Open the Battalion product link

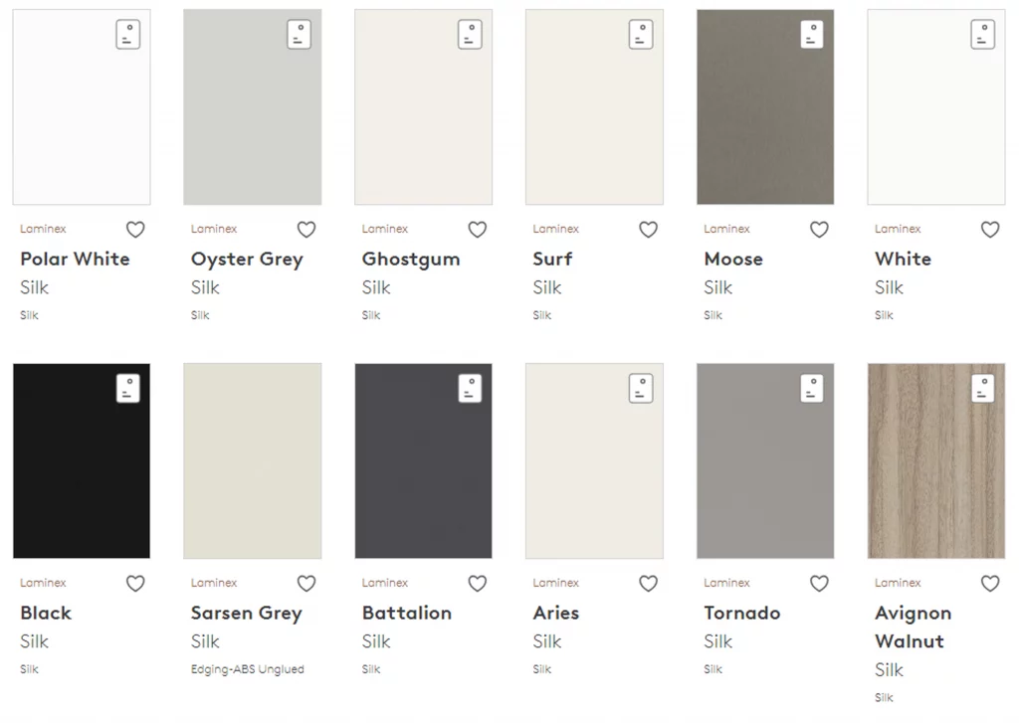tap(407, 613)
